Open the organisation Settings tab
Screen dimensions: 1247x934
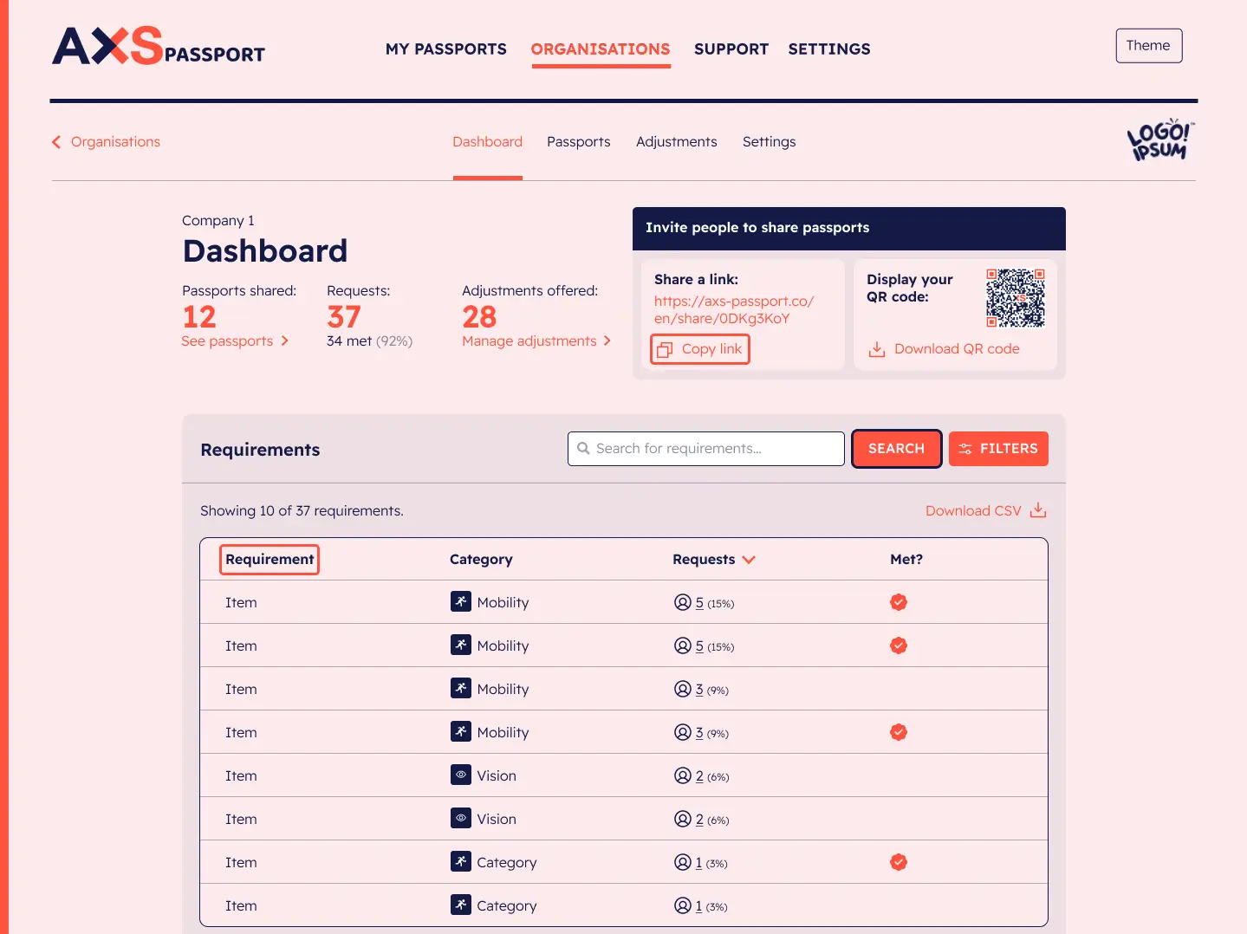click(769, 142)
